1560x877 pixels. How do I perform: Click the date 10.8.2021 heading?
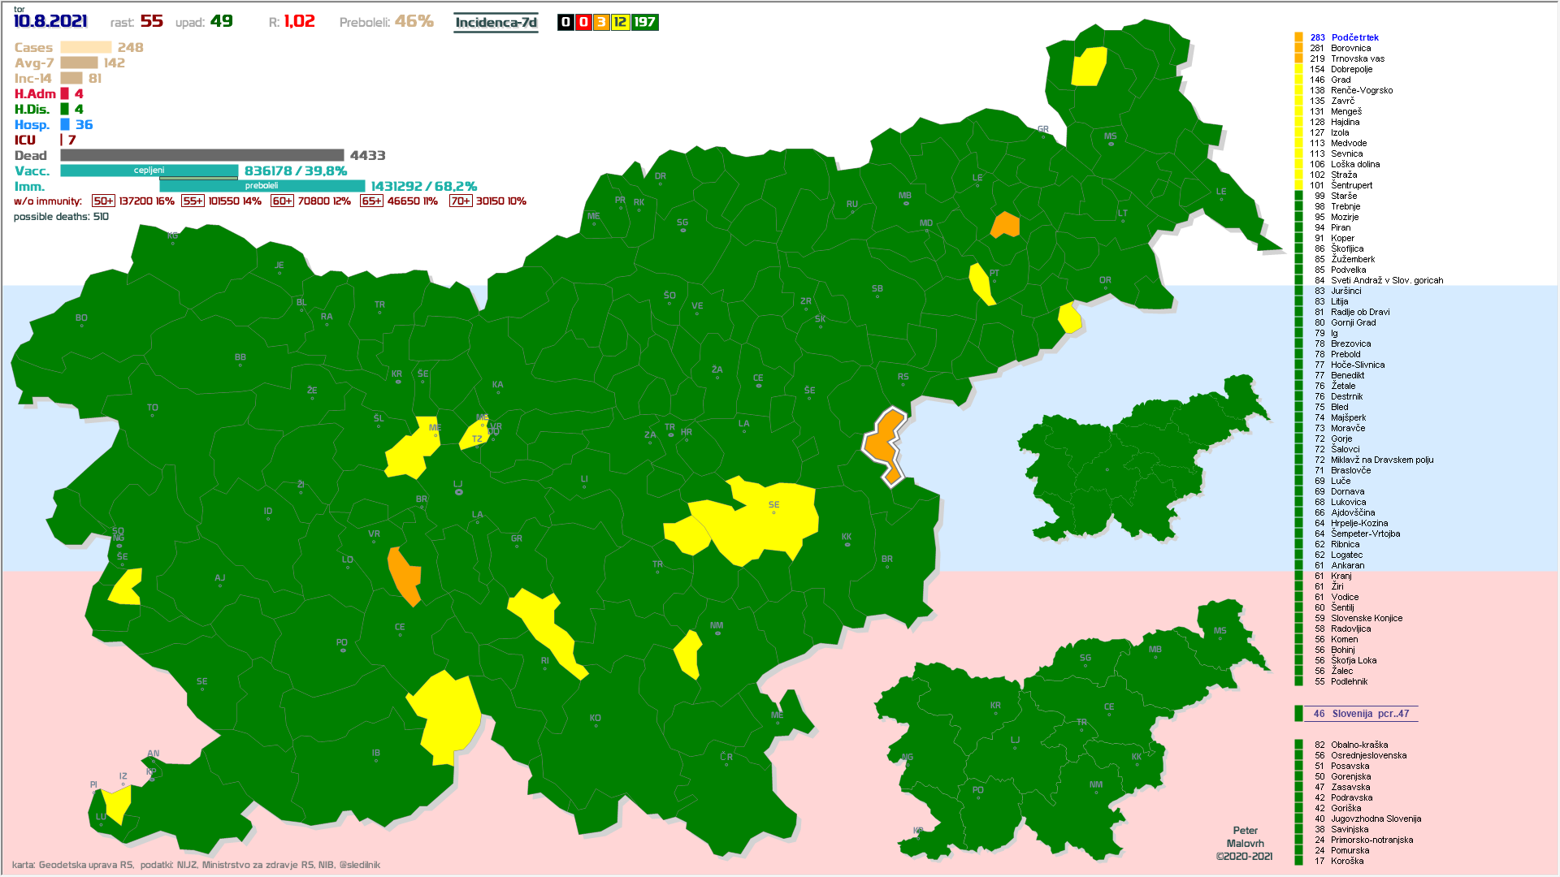tap(50, 22)
